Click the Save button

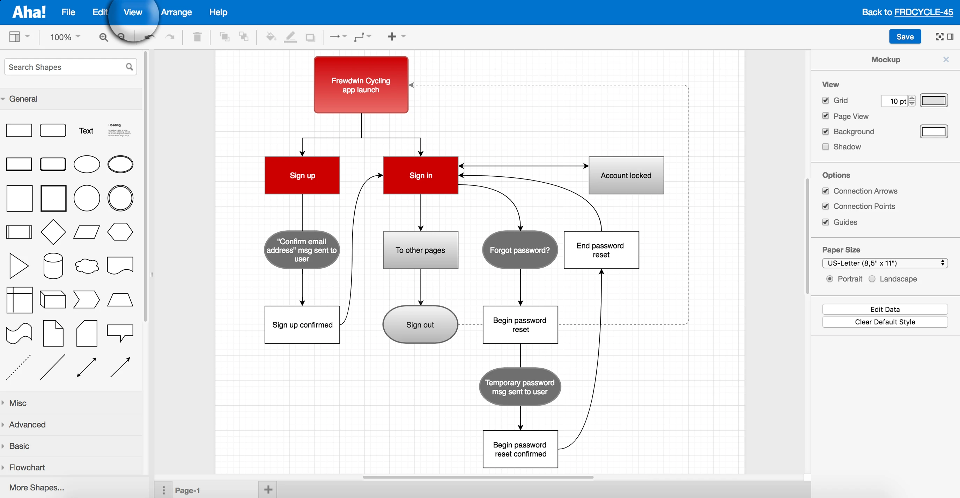click(x=905, y=37)
